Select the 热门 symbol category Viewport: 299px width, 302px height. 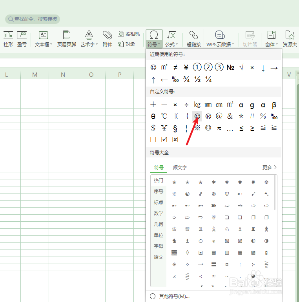click(x=159, y=180)
